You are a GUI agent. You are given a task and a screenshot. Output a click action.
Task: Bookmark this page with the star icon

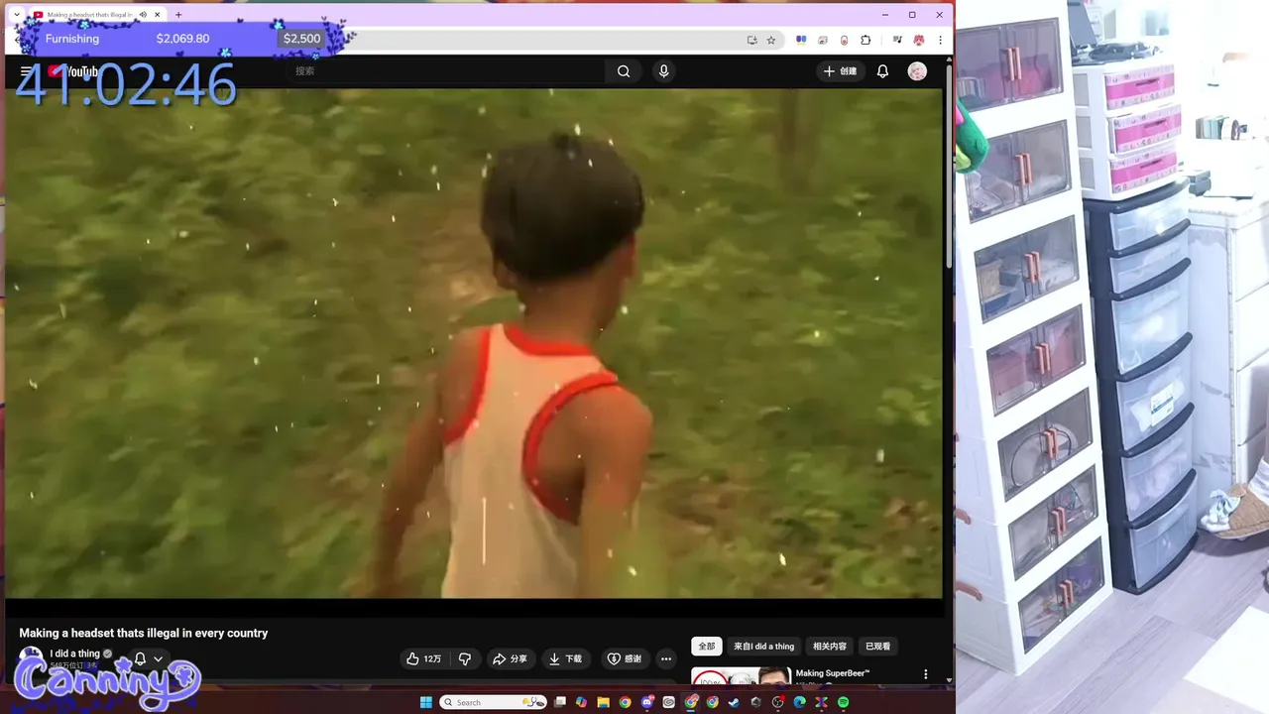tap(771, 40)
